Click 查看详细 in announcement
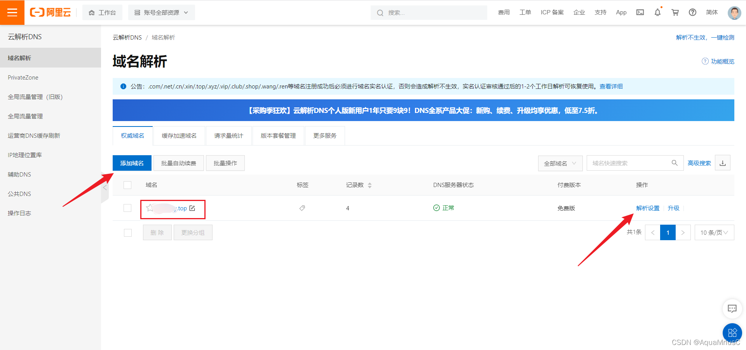 pyautogui.click(x=611, y=86)
